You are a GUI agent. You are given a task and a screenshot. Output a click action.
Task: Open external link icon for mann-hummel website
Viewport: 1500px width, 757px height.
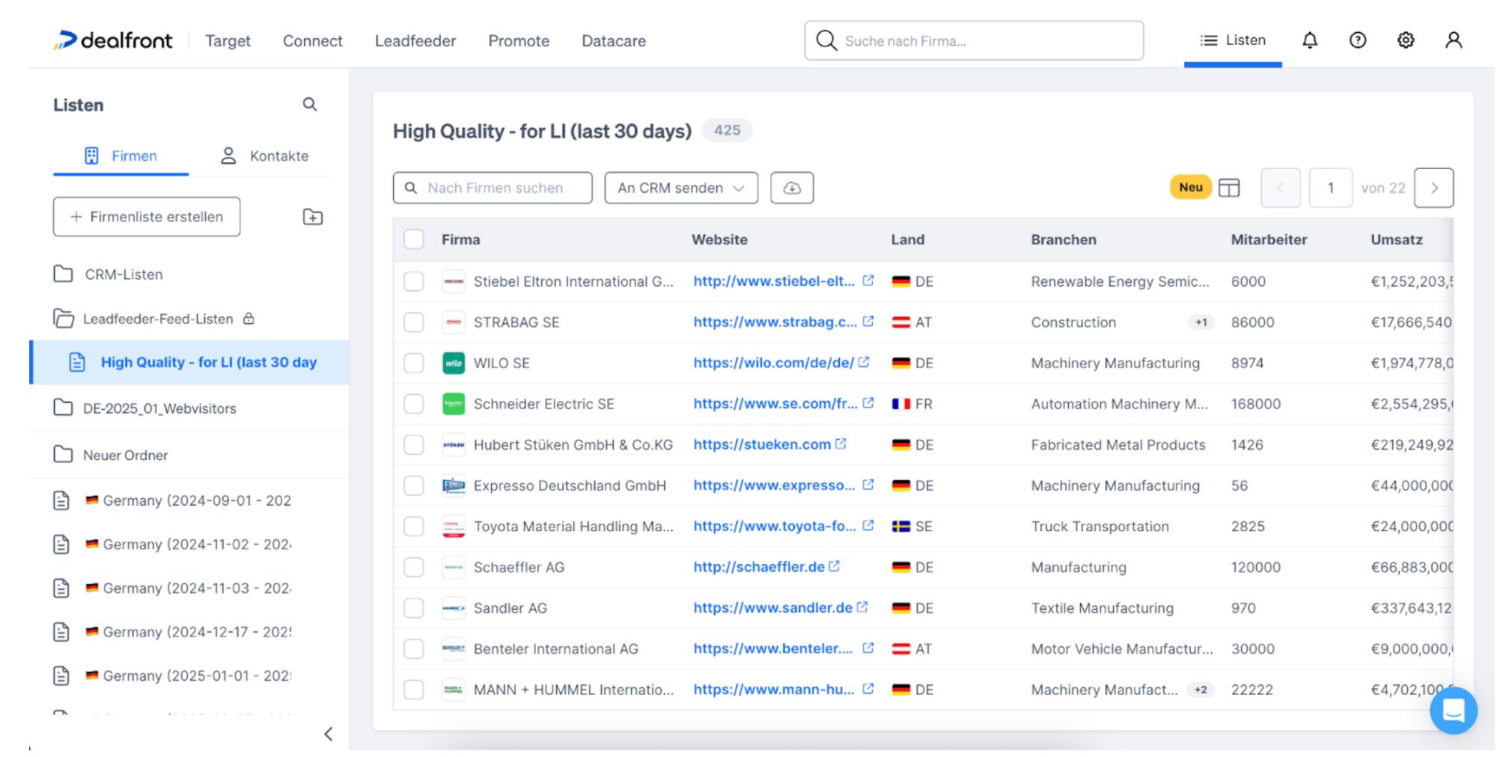(x=868, y=689)
